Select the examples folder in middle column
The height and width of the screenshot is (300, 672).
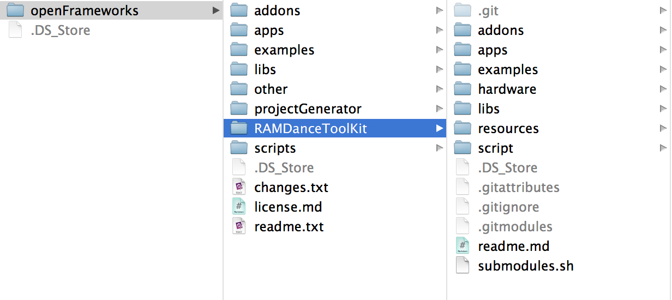(284, 50)
